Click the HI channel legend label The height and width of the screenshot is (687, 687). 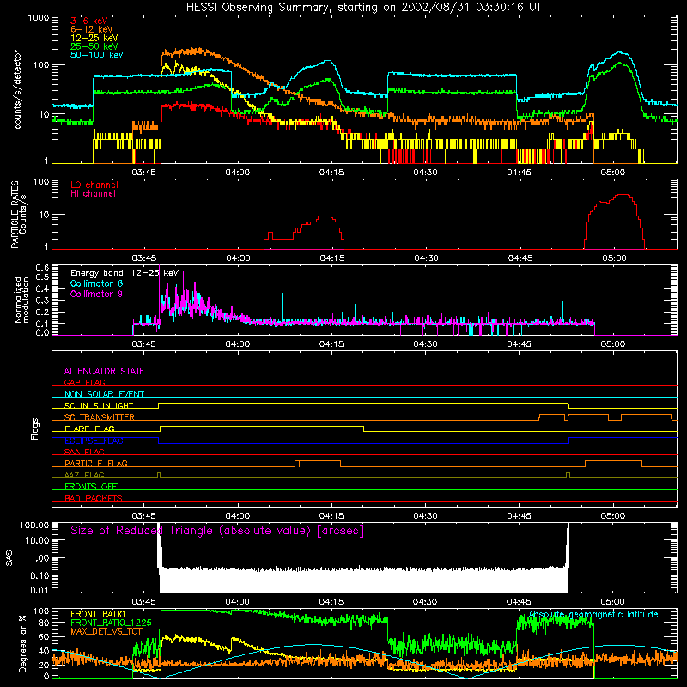(93, 194)
